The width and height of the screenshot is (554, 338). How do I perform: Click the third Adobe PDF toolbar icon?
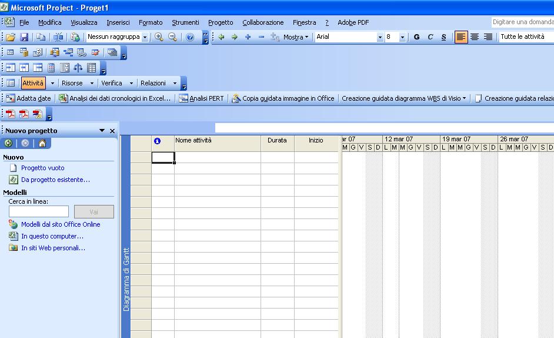pos(38,114)
